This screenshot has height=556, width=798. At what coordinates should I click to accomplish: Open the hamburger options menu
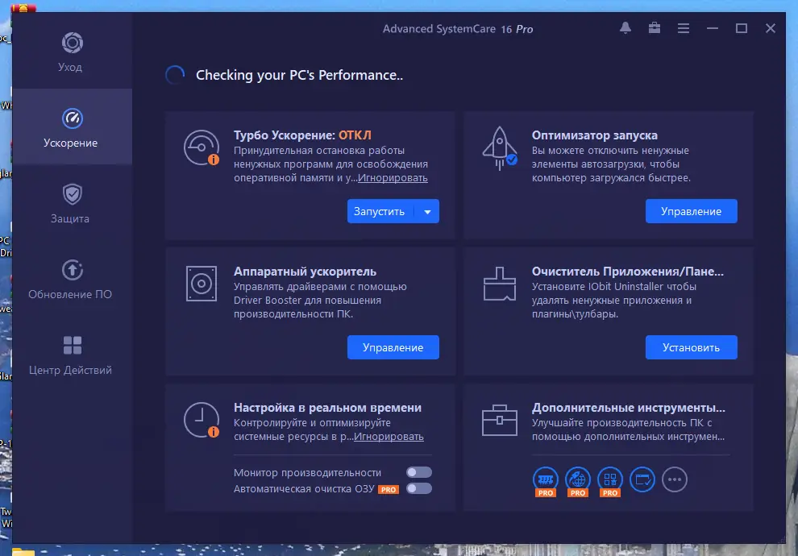[x=684, y=28]
